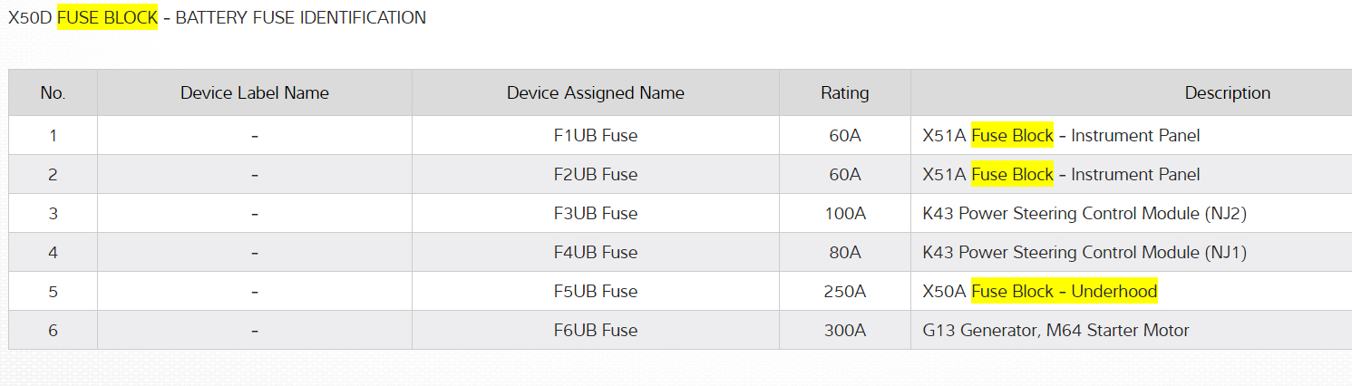
Task: Click the F4UB Fuse entry
Action: 595,253
